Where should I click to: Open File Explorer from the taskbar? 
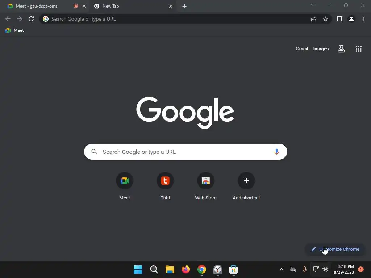[170, 269]
